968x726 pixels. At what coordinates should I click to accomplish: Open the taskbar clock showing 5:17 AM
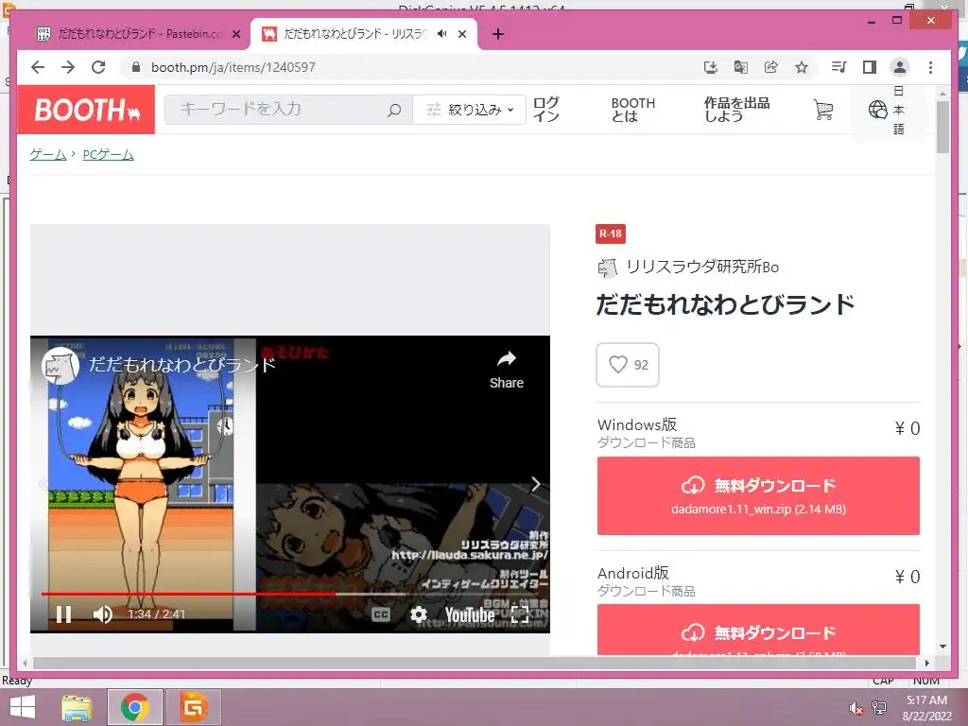pos(926,708)
